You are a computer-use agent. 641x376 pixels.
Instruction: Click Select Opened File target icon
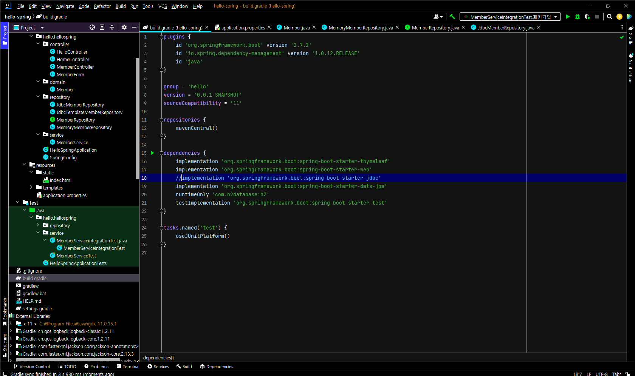[92, 27]
